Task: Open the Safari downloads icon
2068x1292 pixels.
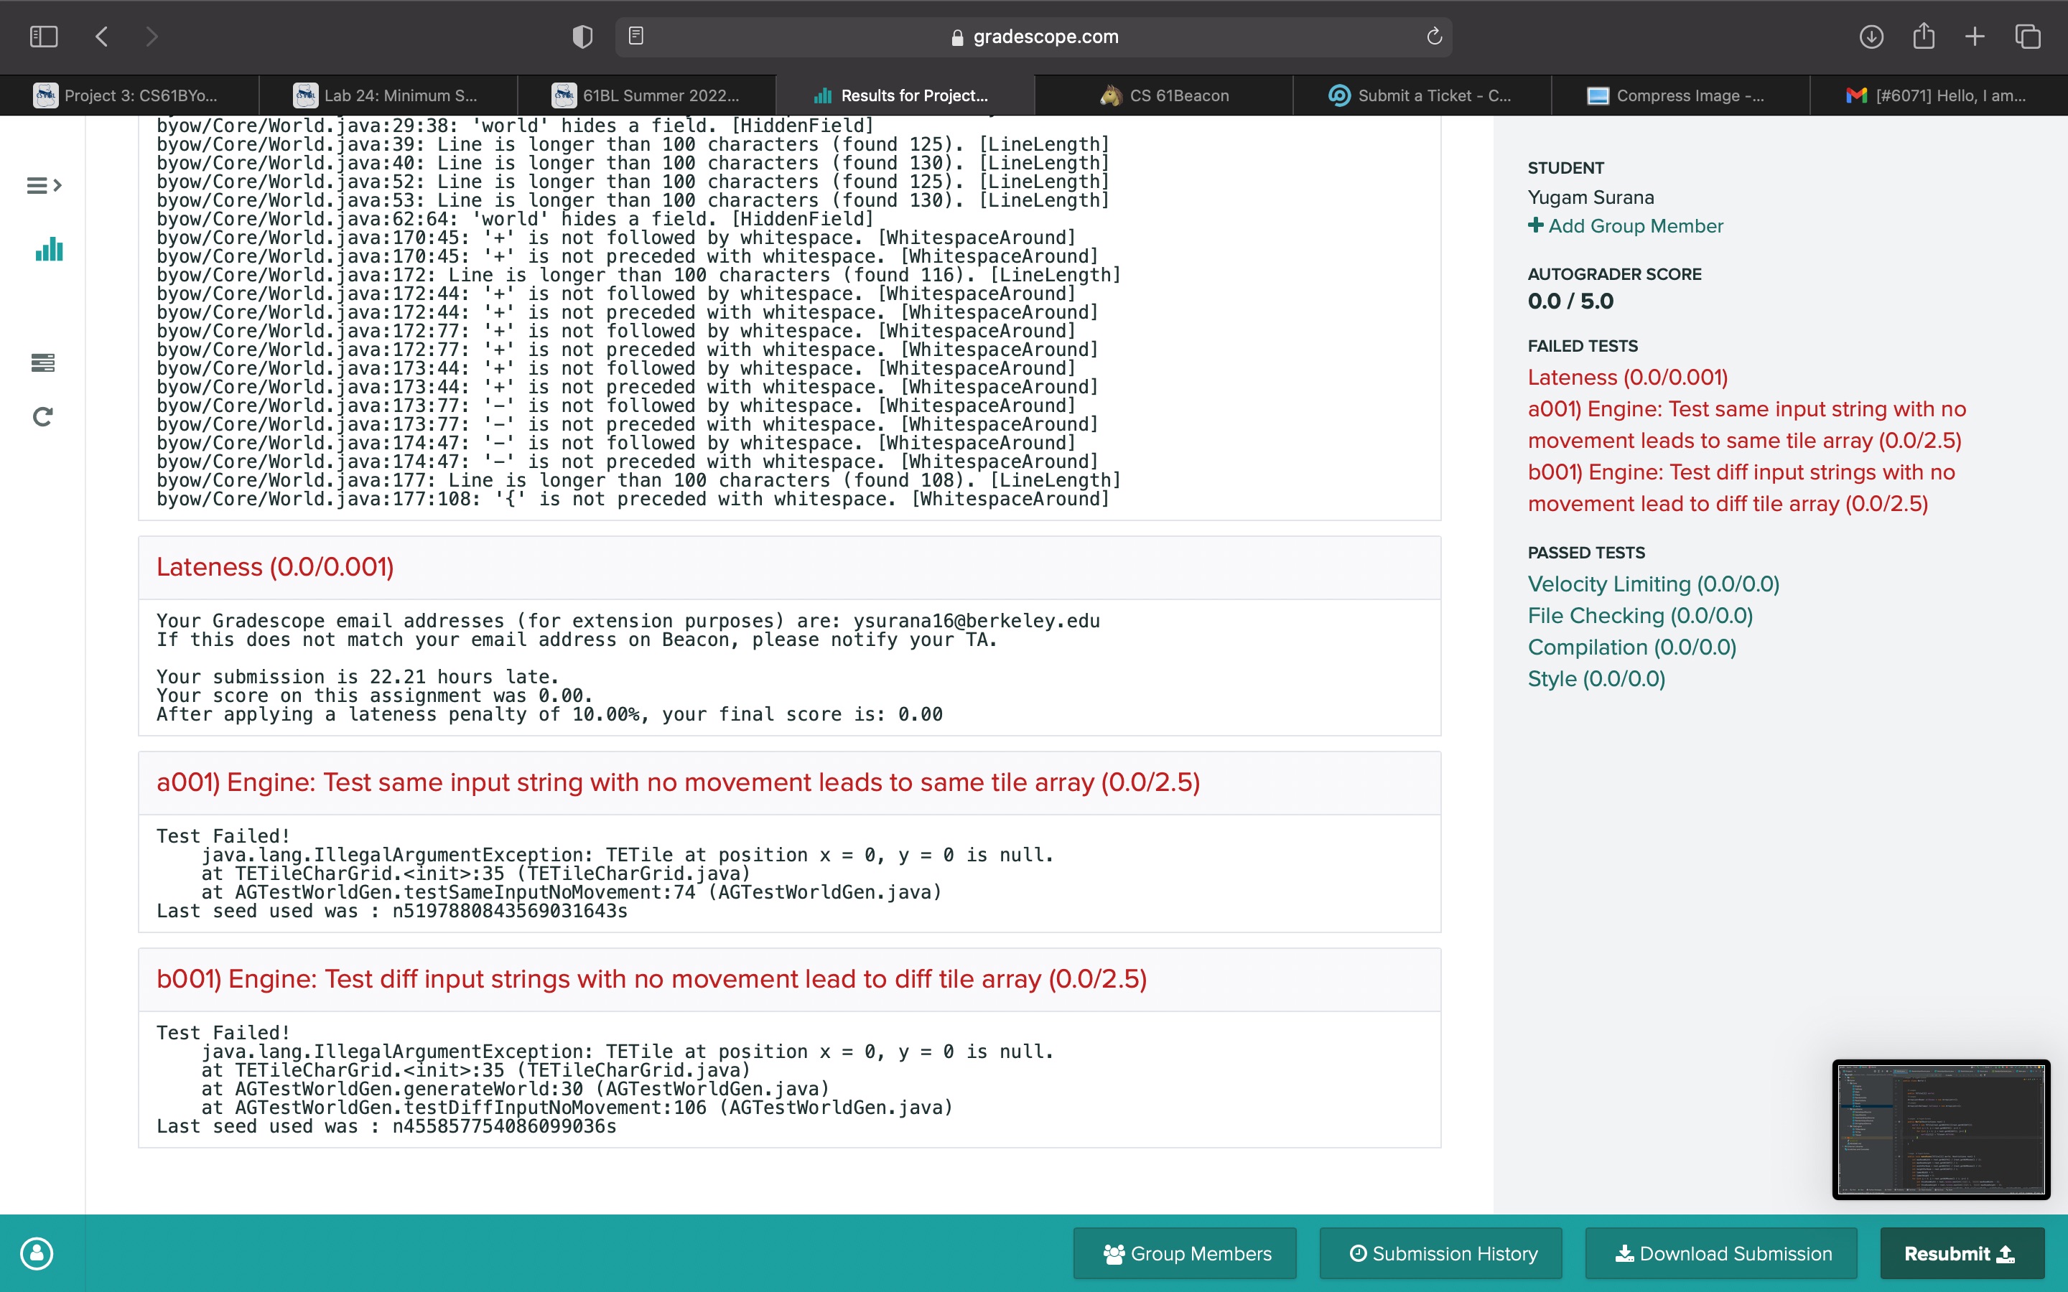Action: [1871, 37]
